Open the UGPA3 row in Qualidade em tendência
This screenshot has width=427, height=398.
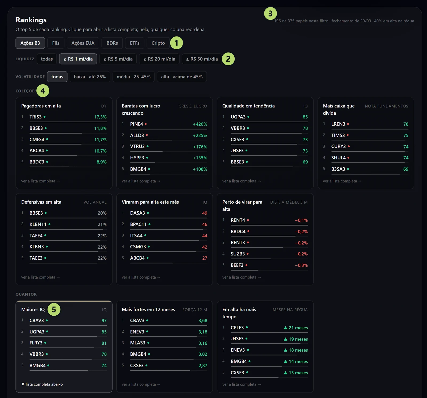[265, 117]
